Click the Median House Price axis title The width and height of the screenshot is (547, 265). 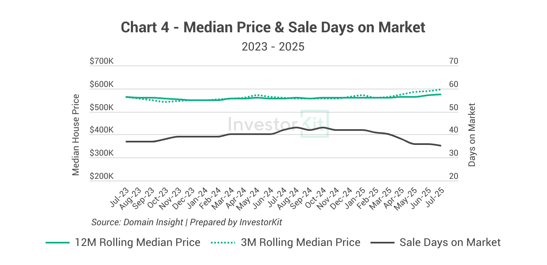[x=76, y=135]
